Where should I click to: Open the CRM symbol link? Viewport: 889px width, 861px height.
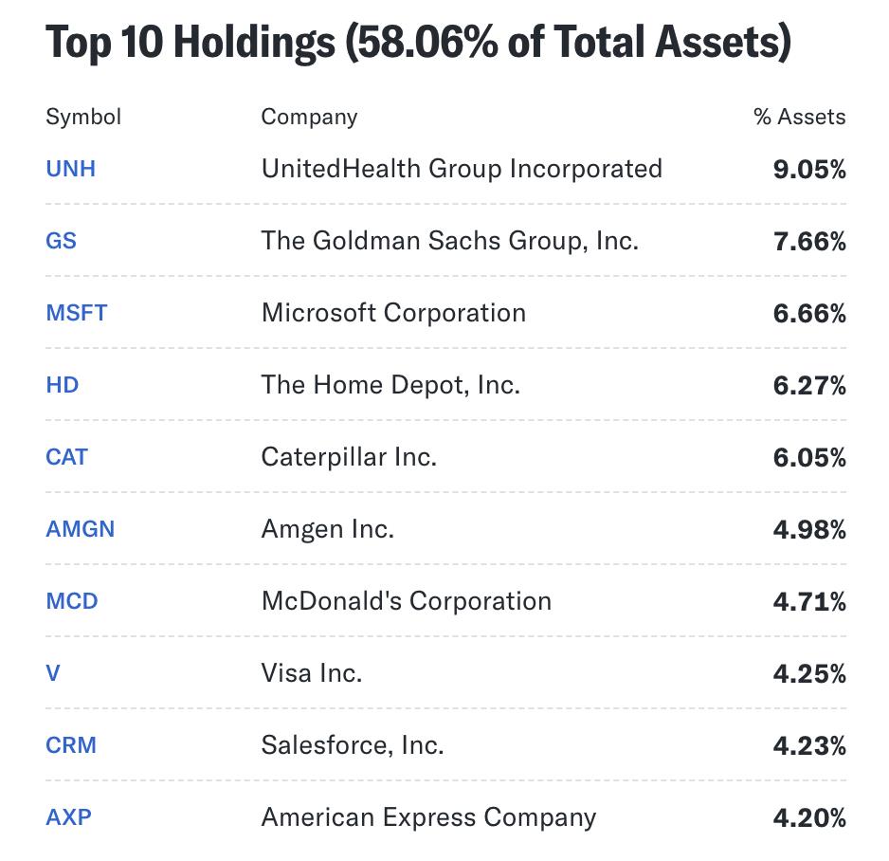coord(71,745)
